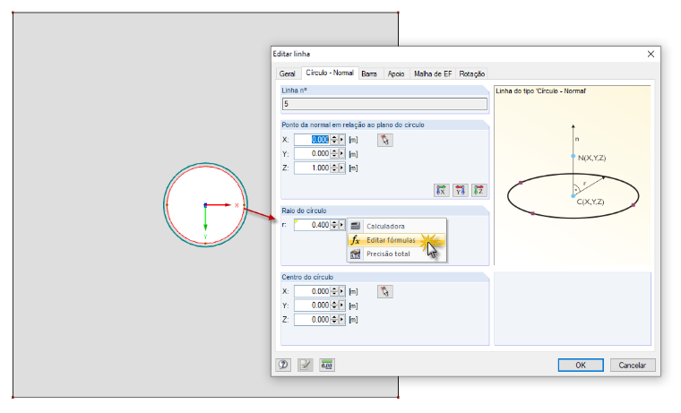Click normal point Y spinner arrows
681x413 pixels.
coord(334,154)
